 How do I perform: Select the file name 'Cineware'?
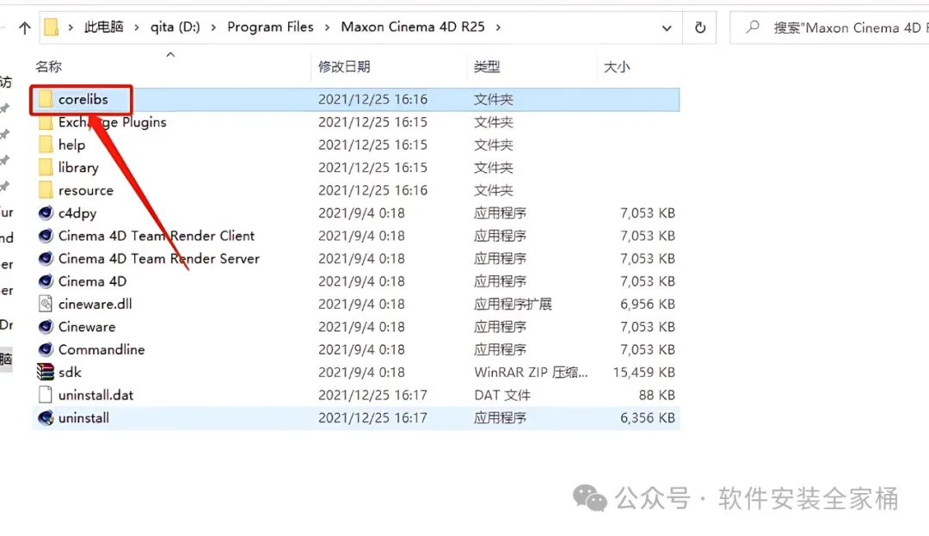87,326
